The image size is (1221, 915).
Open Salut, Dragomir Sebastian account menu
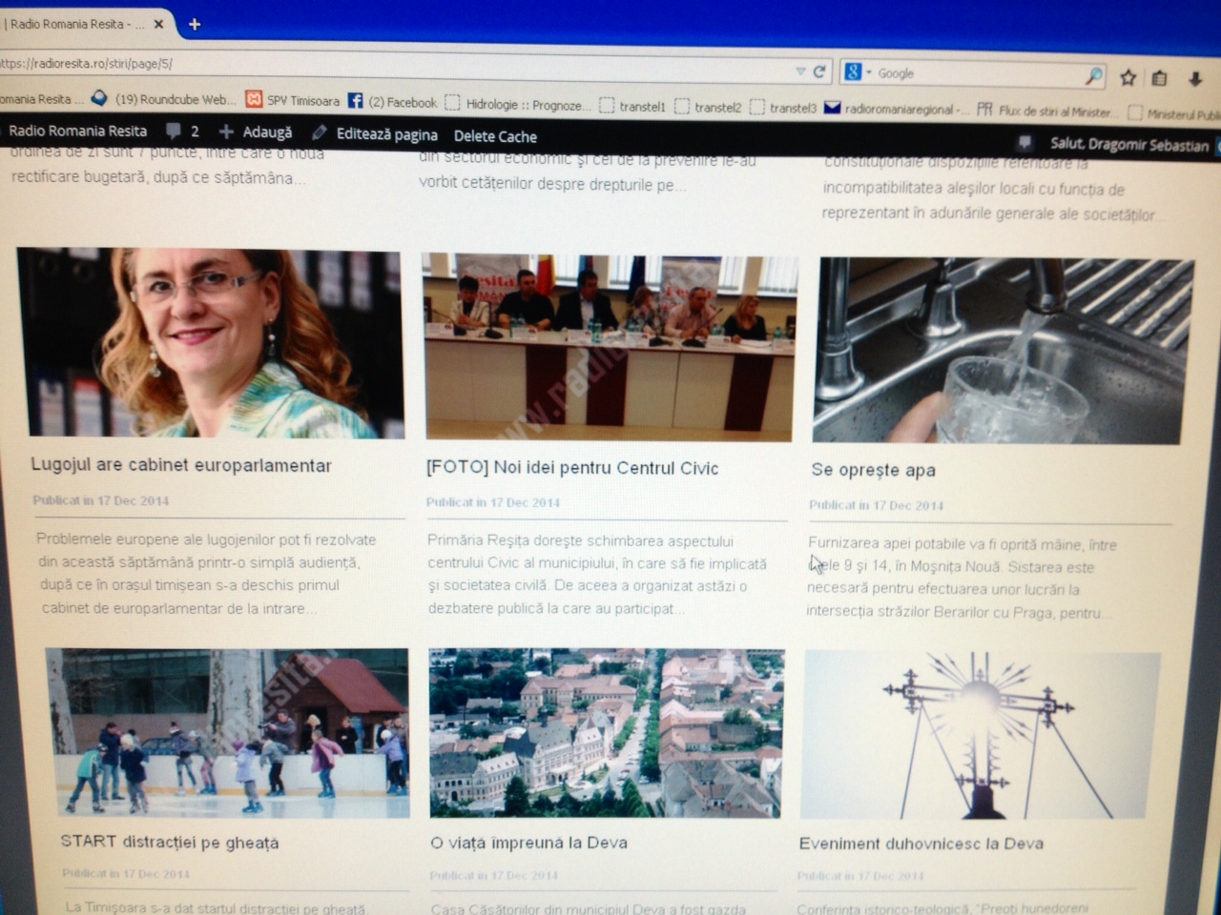[1129, 145]
